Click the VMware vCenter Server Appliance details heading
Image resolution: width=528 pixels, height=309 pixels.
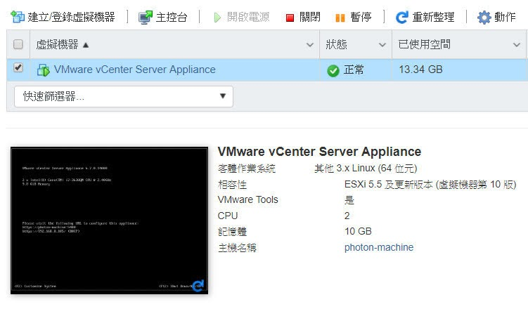tap(319, 152)
